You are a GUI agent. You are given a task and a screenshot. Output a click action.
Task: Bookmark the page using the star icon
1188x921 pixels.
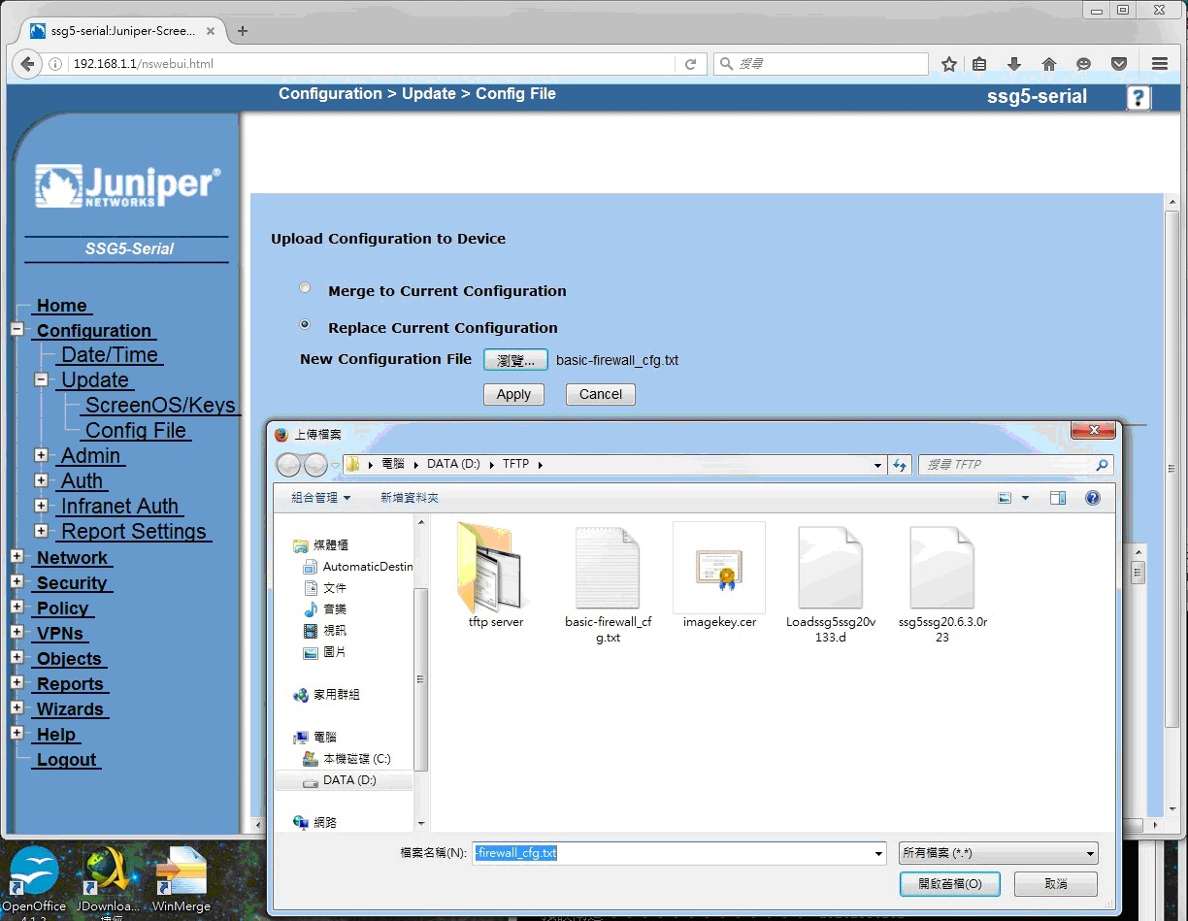click(948, 63)
